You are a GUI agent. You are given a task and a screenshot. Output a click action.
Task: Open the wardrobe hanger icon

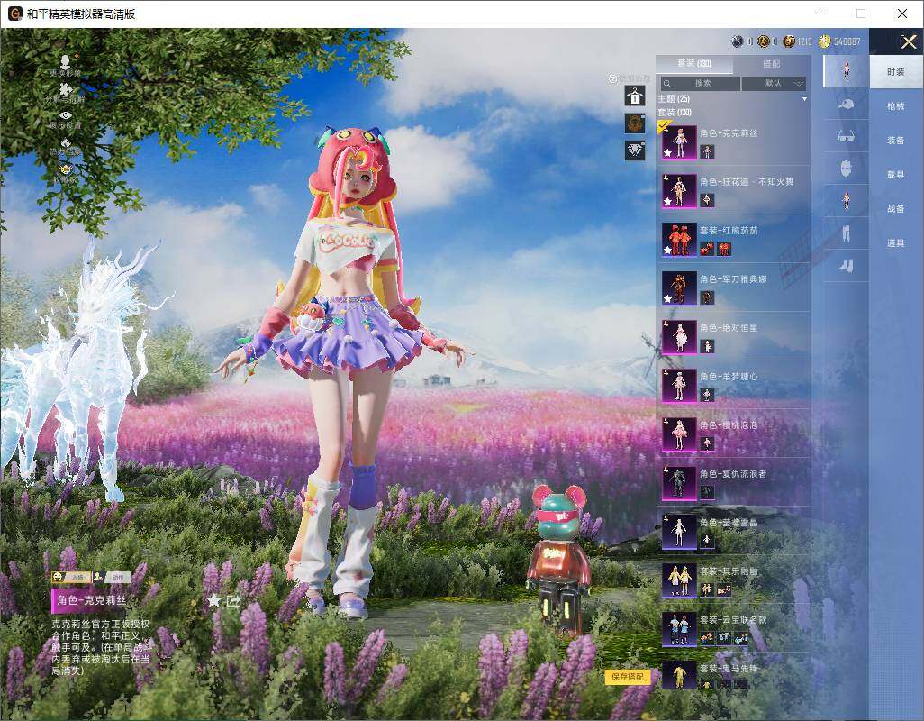[x=635, y=96]
